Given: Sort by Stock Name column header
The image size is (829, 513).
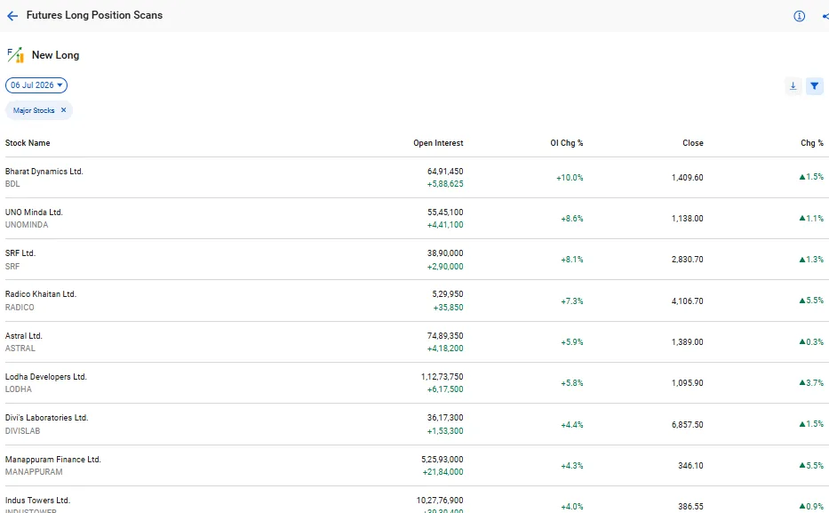Looking at the screenshot, I should (28, 143).
